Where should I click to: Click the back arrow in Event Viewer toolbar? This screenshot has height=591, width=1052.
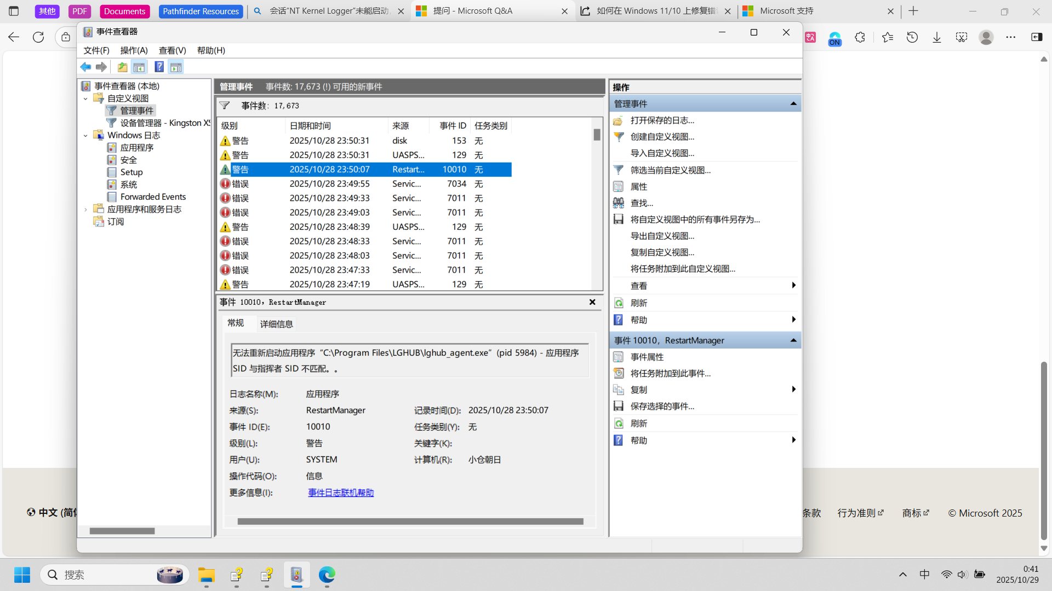[85, 67]
